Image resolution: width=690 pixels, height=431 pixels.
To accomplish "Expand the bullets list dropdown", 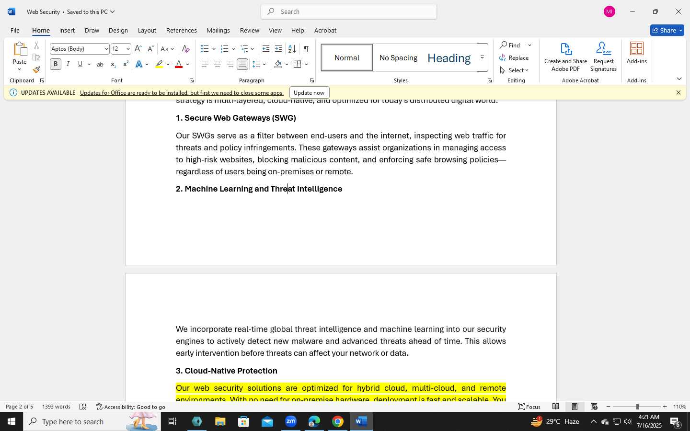I will tap(214, 49).
